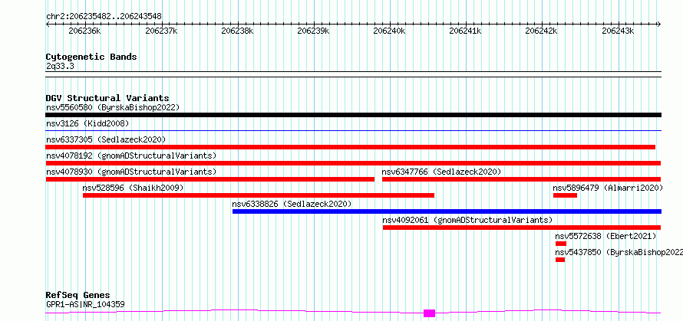Open nsv5437850 (ByrskaBishop2022) label
683x321 pixels.
(619, 252)
